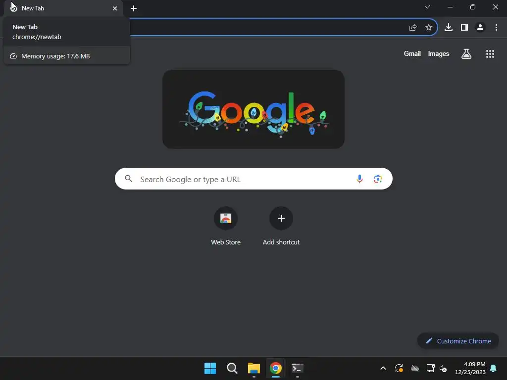Click the OneDrive cloud tray icon
The height and width of the screenshot is (380, 507).
(x=415, y=368)
